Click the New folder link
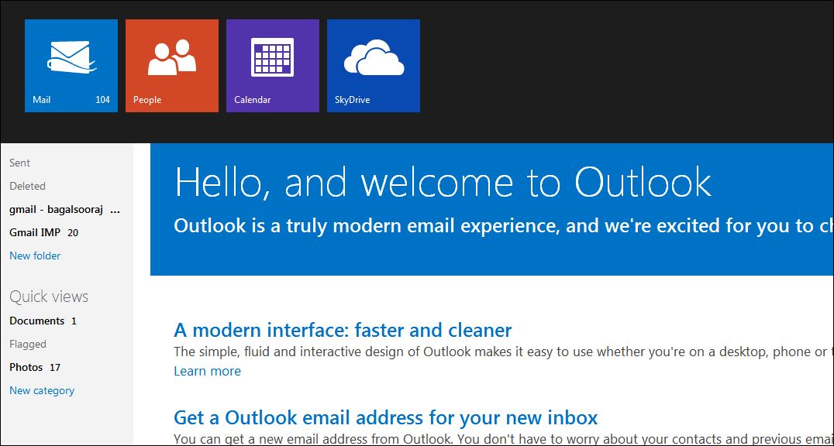 35,256
